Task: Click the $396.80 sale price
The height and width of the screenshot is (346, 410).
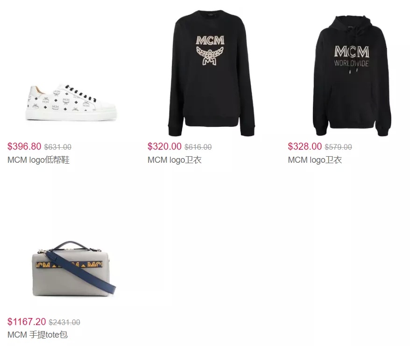Action: click(24, 146)
